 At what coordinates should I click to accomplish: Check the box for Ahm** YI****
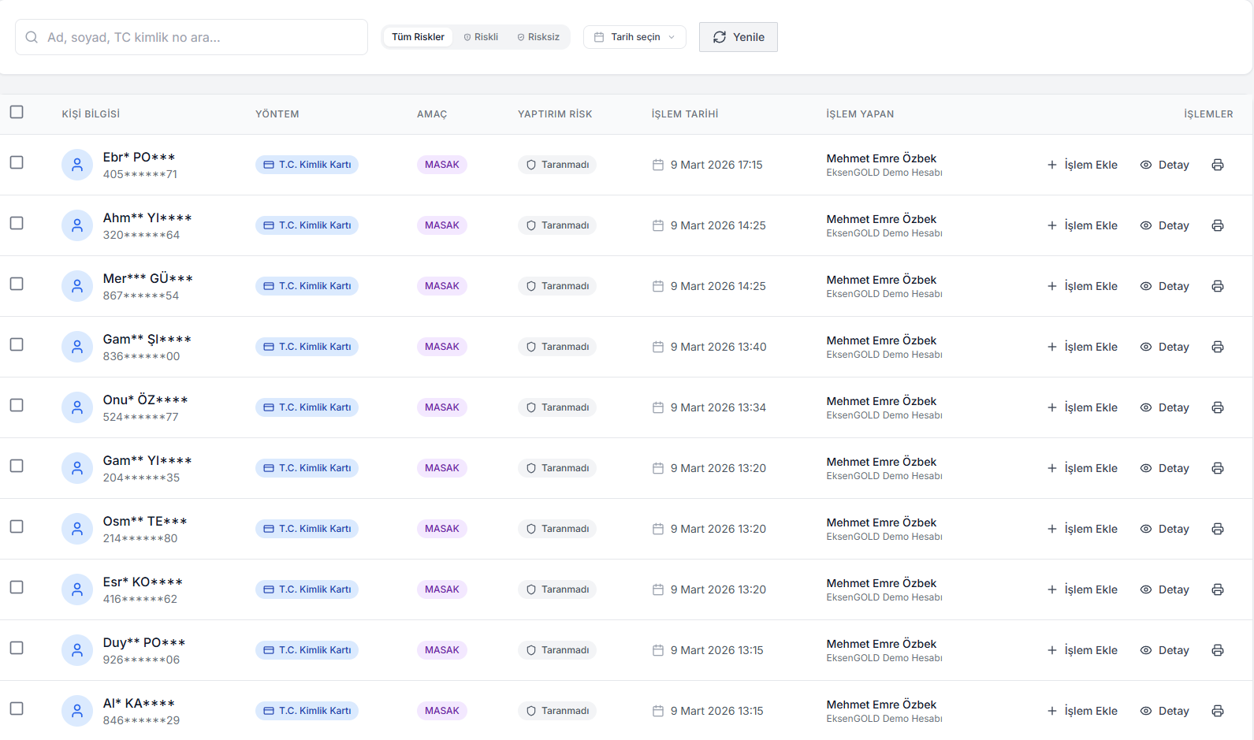17,223
